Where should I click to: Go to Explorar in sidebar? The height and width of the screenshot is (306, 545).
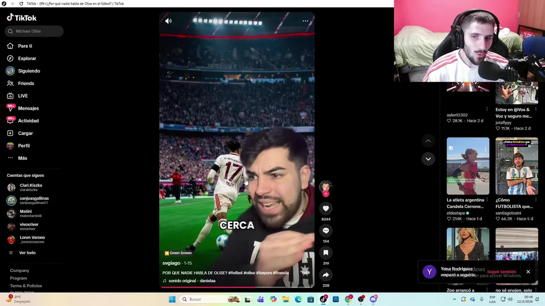(x=27, y=58)
